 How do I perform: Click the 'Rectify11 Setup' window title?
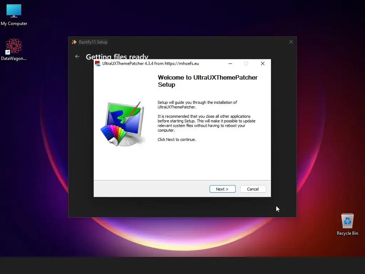(93, 42)
